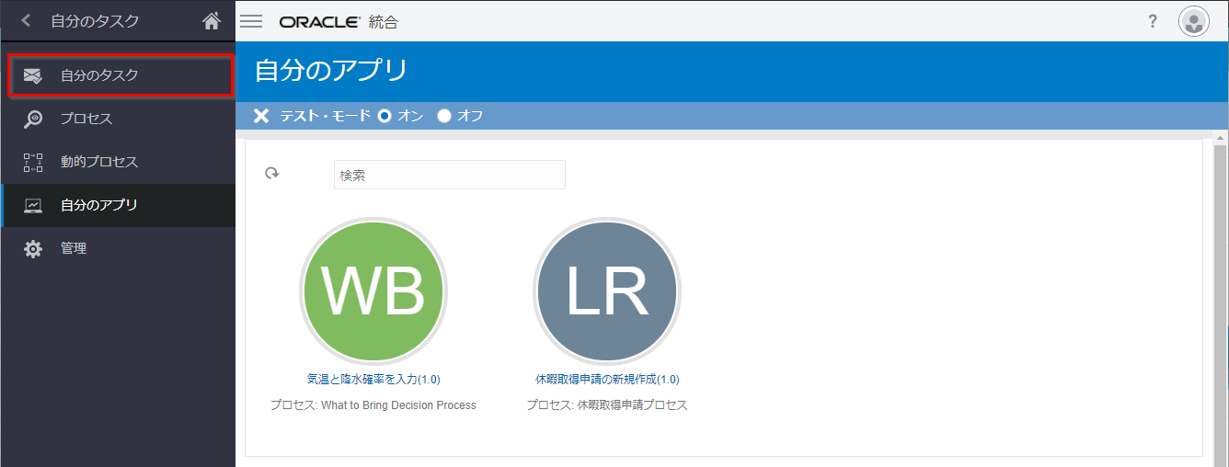Click the 動的プロセス diagram icon
The width and height of the screenshot is (1229, 467).
click(33, 162)
